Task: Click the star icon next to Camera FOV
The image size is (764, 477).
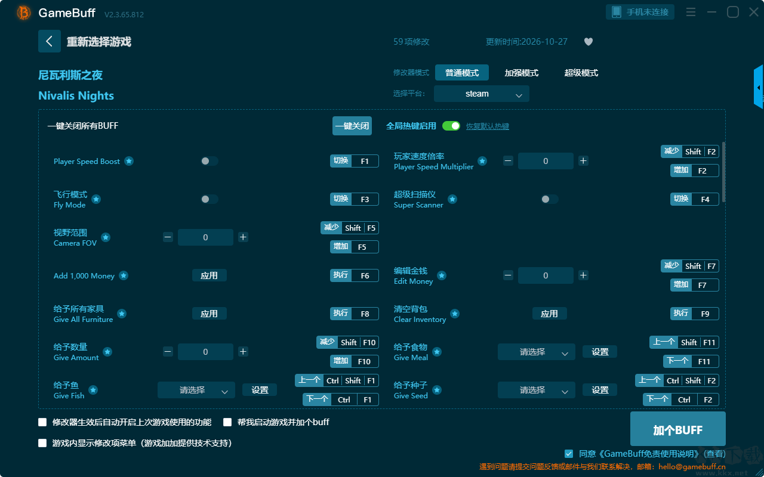Action: pos(106,237)
